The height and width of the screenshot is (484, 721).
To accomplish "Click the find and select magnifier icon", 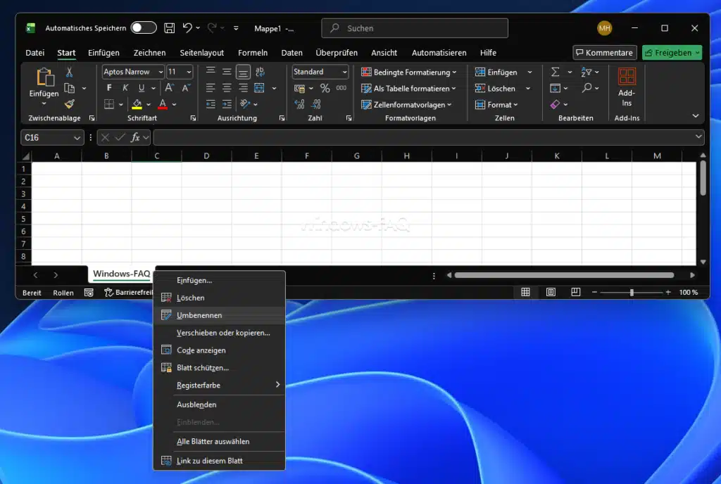I will [x=587, y=88].
